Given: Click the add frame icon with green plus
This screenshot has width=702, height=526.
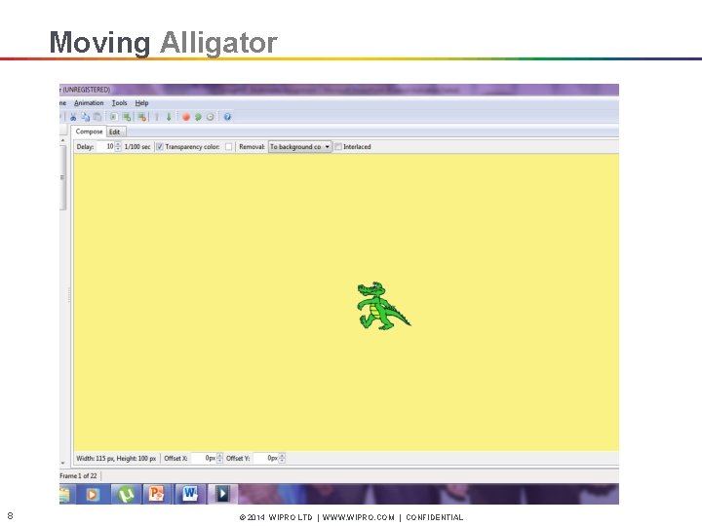Looking at the screenshot, I should 127,117.
